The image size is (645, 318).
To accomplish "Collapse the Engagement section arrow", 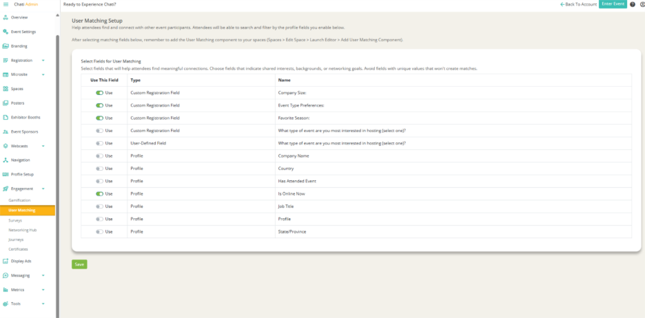I will pos(43,189).
